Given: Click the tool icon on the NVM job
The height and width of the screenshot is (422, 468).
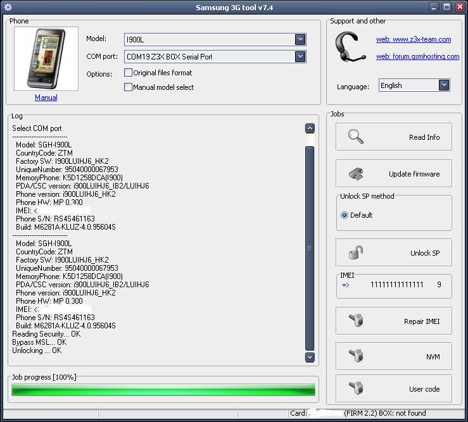Looking at the screenshot, I should [356, 356].
